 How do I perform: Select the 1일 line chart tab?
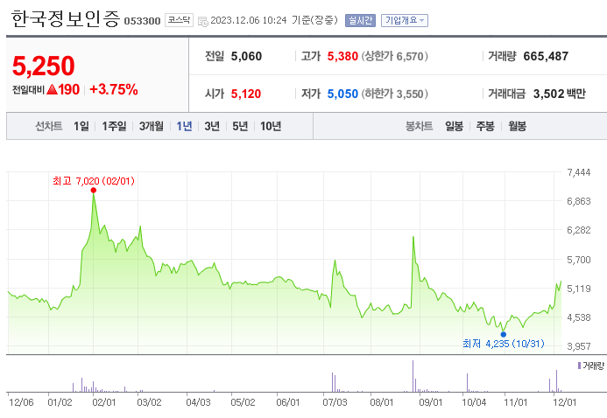coord(81,126)
